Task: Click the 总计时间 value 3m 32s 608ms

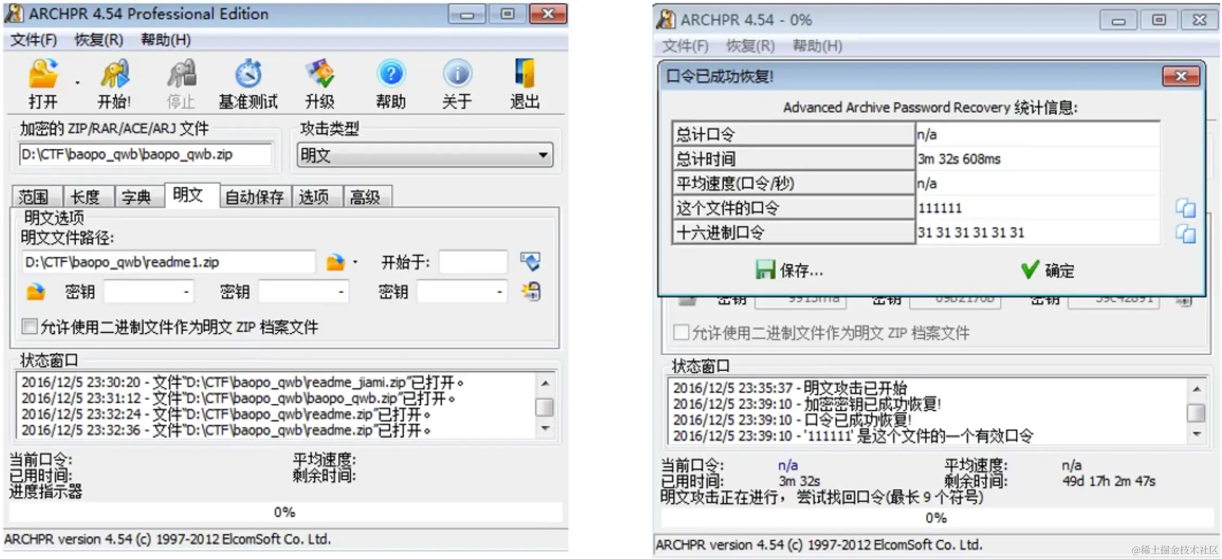Action: coord(1038,159)
